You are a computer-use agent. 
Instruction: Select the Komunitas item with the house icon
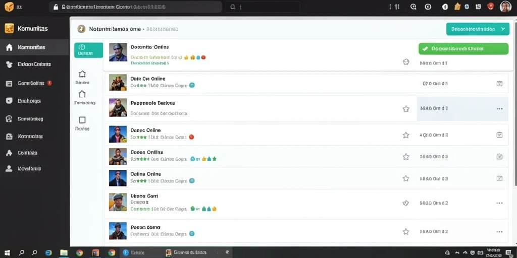[34, 47]
